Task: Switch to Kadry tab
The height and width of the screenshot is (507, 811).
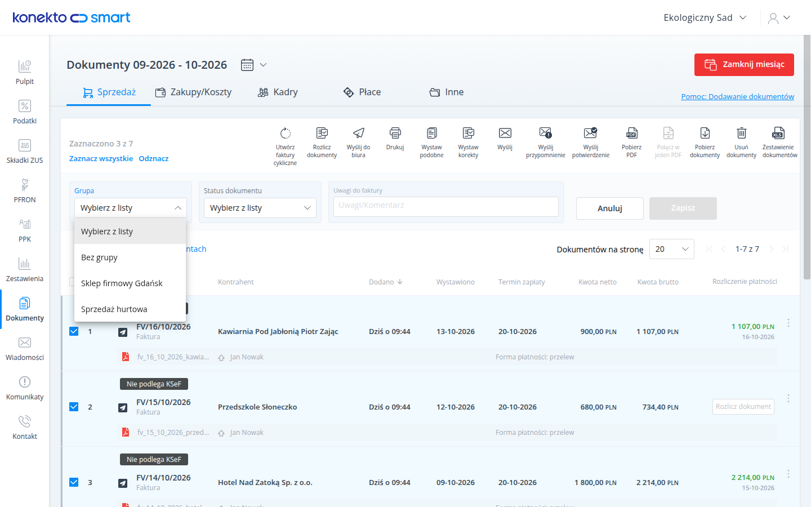Action: pos(278,92)
